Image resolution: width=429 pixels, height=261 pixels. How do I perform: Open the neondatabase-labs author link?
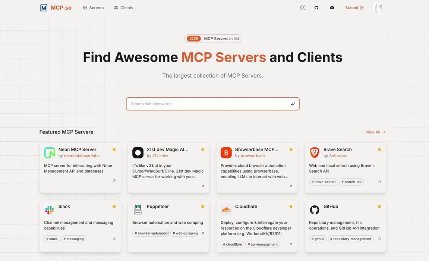[x=82, y=155]
